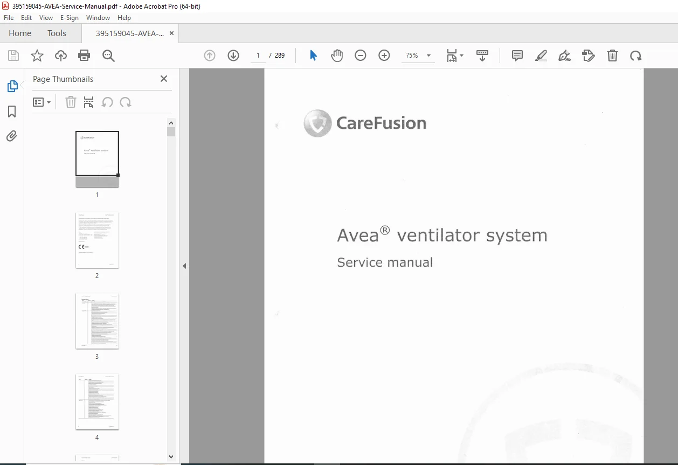Delete thumbnails using panel trash icon
The width and height of the screenshot is (678, 465).
pos(71,102)
